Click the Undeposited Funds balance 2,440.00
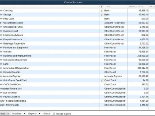The width and height of the screenshot is (155, 116). pyautogui.click(x=144, y=27)
